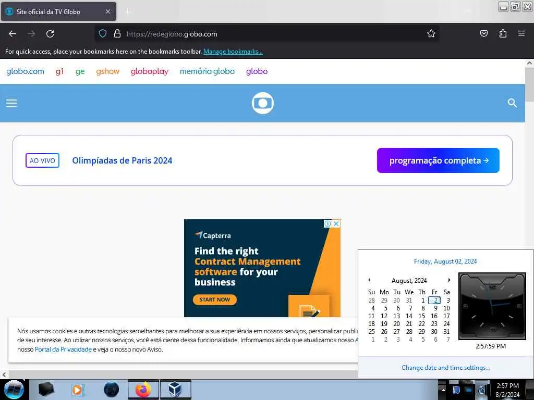The width and height of the screenshot is (534, 400).
Task: Bookmark this page with the star icon
Action: (431, 34)
